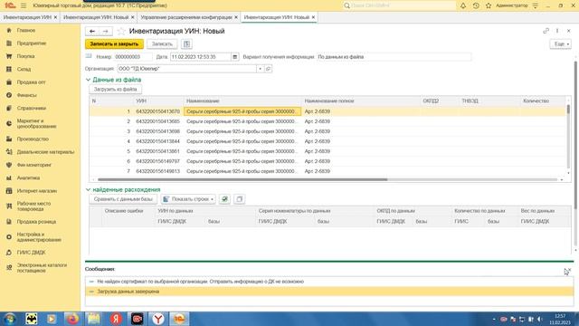
Task: Open user settings menu icon
Action: pyautogui.click(x=536, y=5)
